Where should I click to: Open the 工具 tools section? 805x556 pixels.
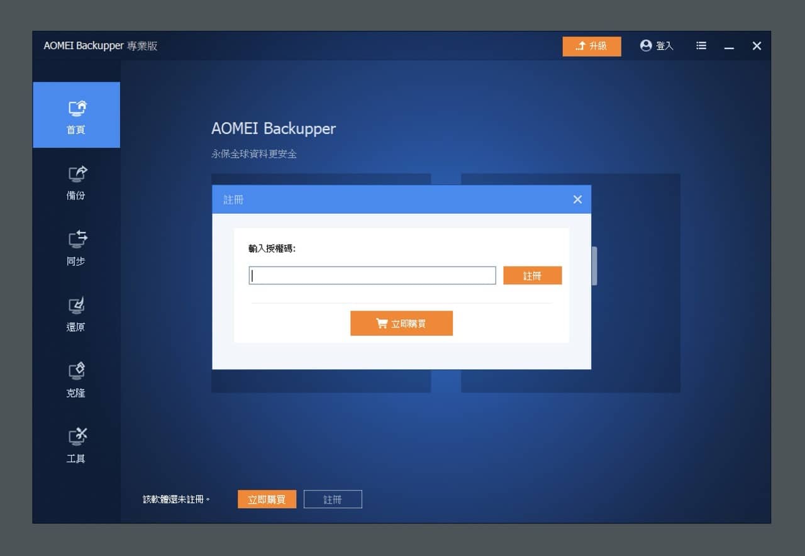76,445
